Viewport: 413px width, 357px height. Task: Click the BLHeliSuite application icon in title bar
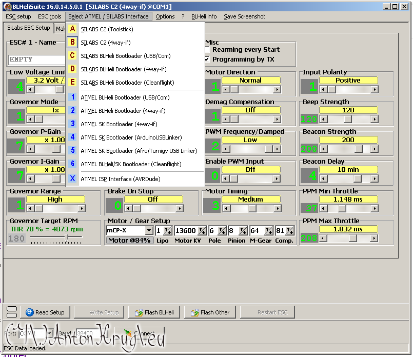(8, 7)
